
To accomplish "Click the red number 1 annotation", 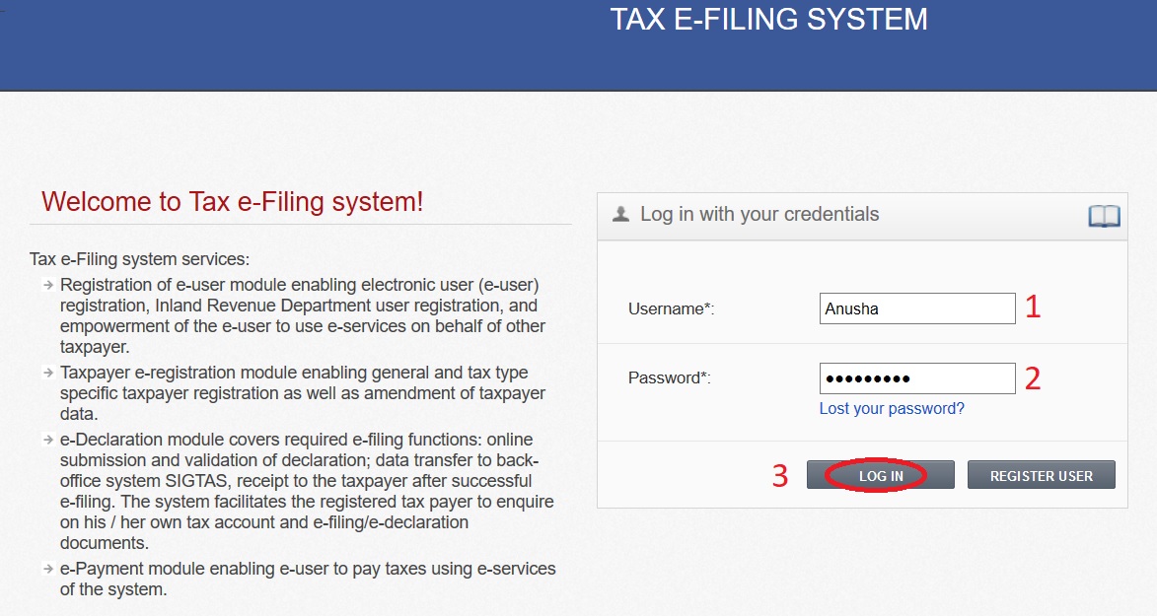I will [x=1033, y=308].
